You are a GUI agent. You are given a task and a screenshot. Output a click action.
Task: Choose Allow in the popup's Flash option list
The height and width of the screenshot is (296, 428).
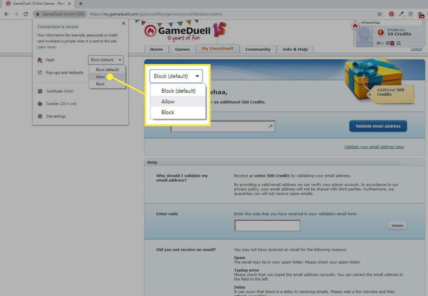coord(107,77)
